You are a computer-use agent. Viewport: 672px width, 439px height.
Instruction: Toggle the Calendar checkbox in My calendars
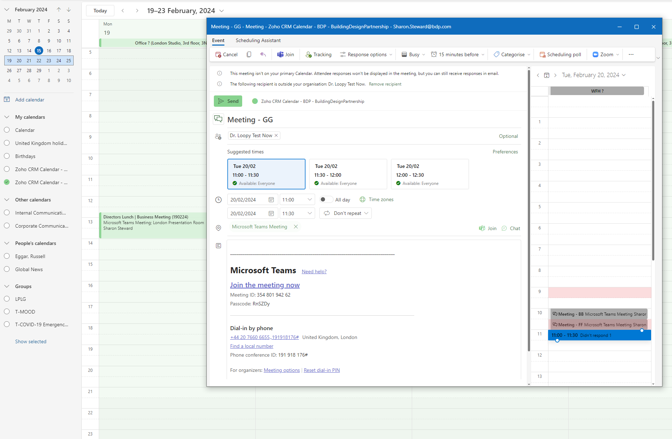pos(7,130)
